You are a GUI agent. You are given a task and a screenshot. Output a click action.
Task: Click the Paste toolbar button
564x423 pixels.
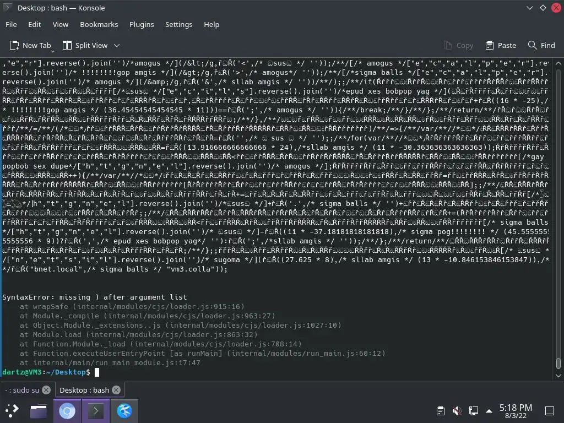tap(501, 45)
